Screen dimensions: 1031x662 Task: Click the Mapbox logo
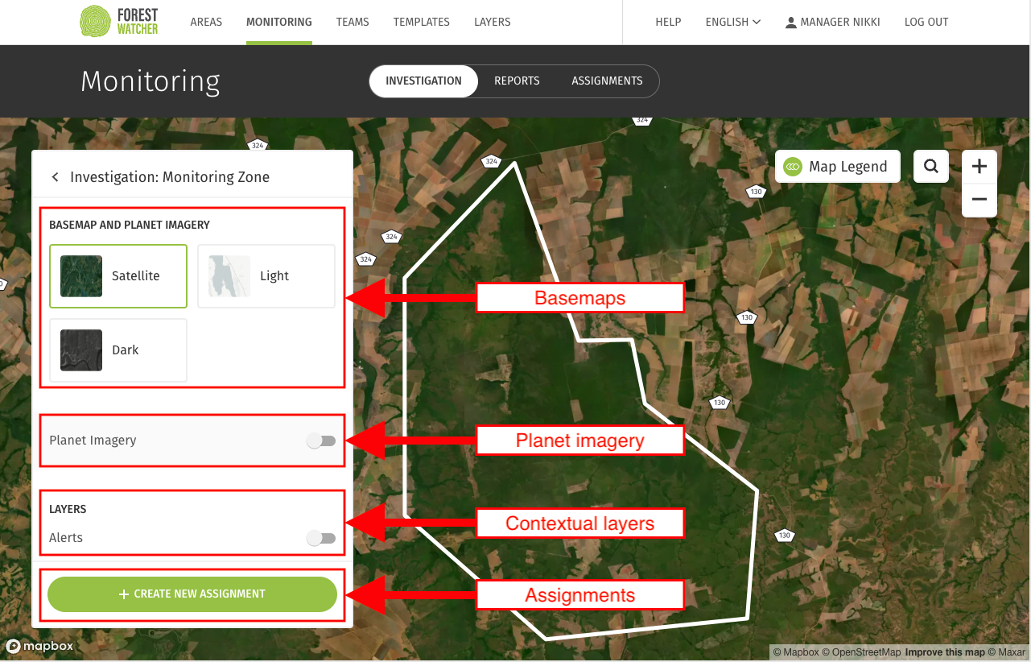[40, 646]
